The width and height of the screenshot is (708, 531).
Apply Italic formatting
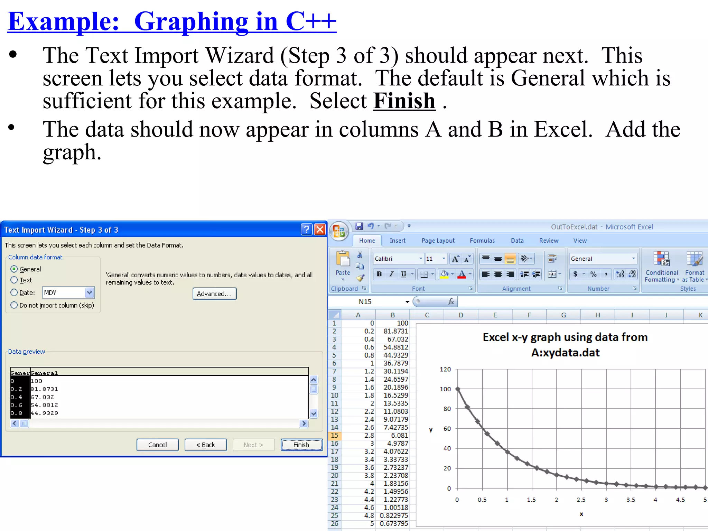(x=391, y=274)
